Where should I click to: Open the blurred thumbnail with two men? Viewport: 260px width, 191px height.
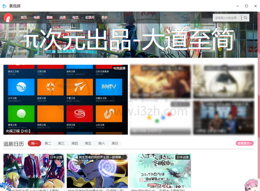tap(224, 118)
